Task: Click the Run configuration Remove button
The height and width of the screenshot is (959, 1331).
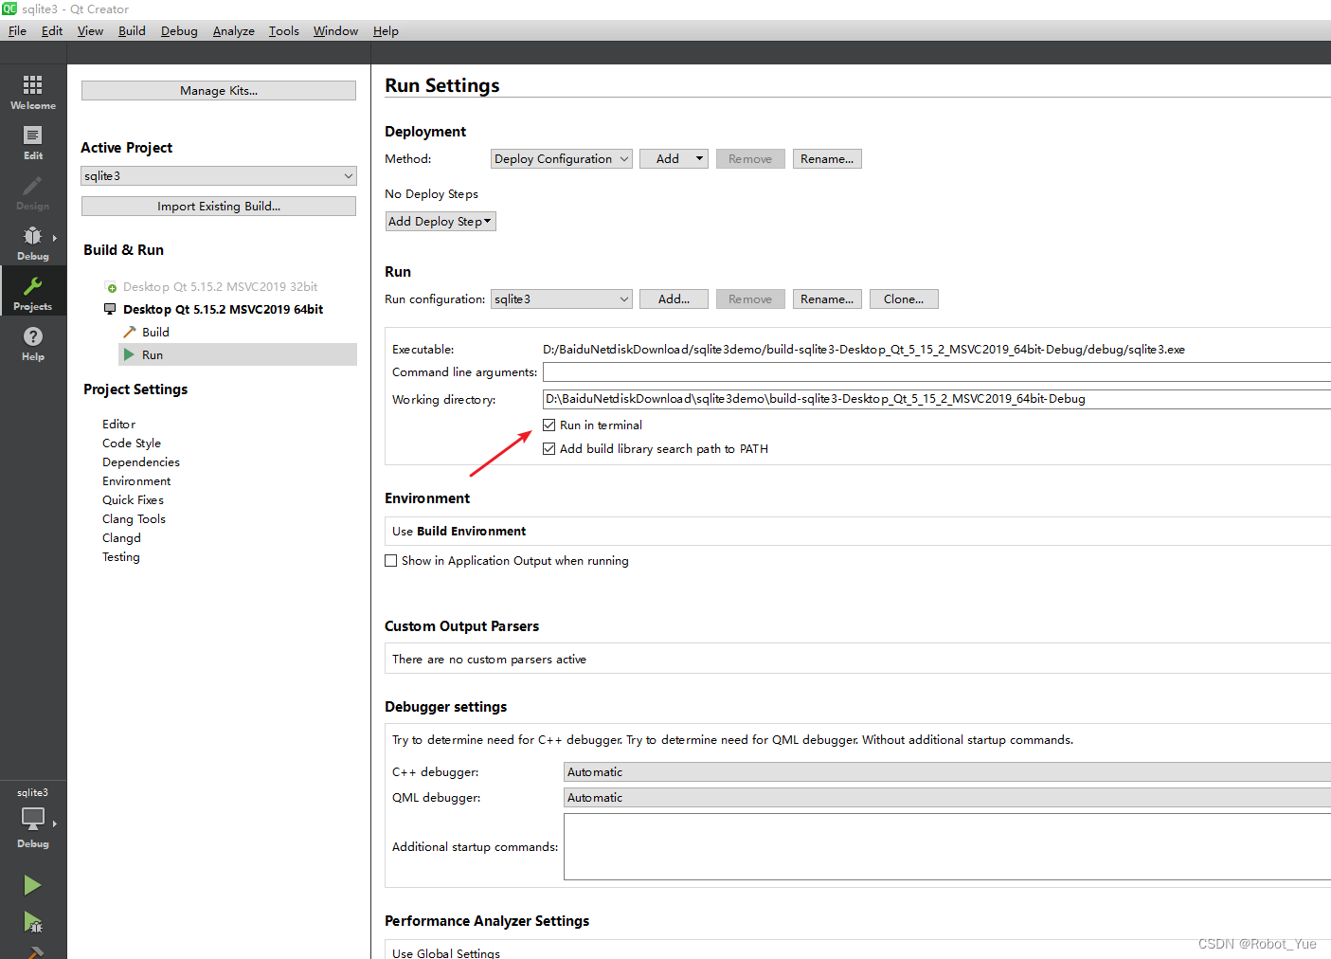Action: (x=750, y=299)
